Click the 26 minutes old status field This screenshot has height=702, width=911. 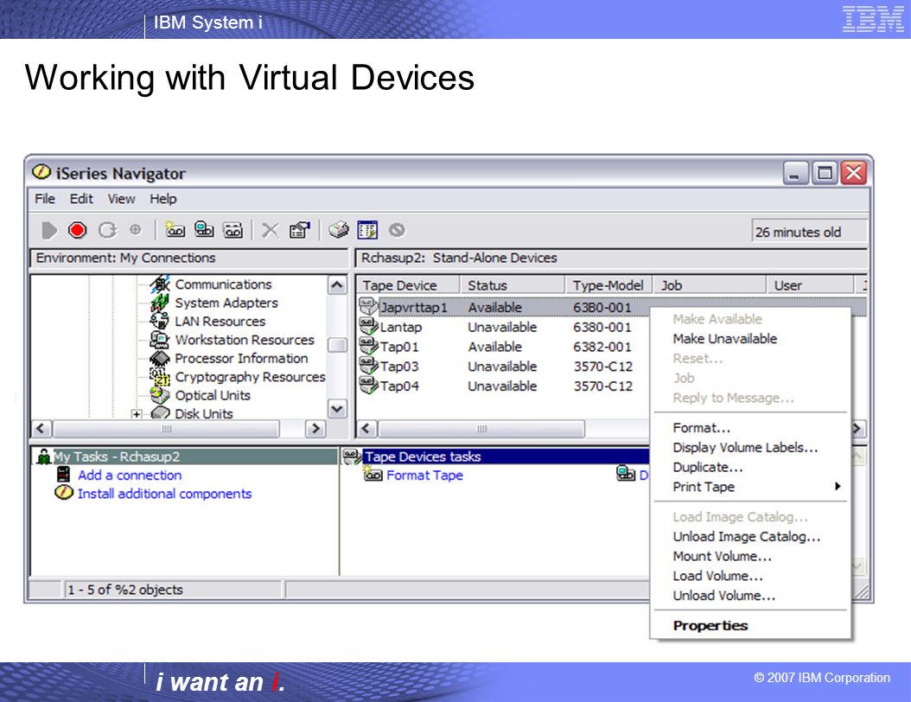(x=809, y=232)
